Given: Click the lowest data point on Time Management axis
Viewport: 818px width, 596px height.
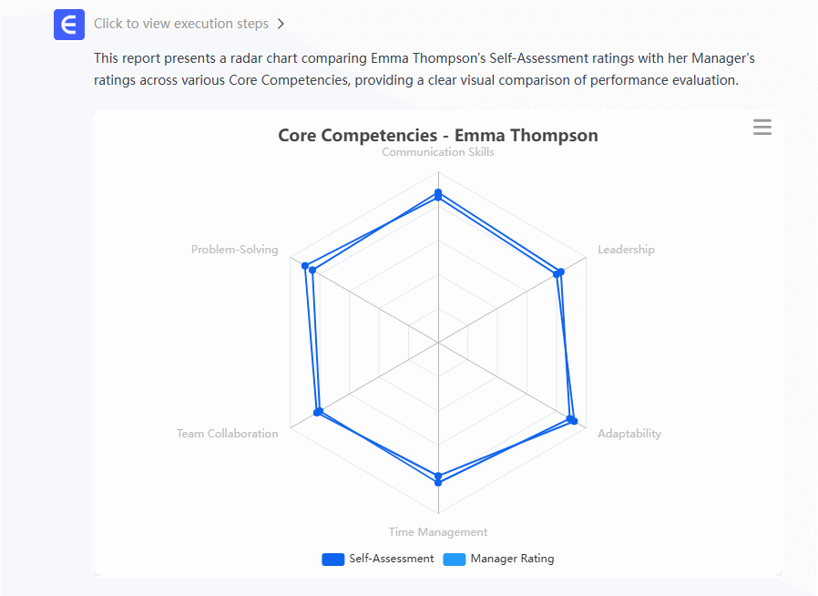Looking at the screenshot, I should coord(438,483).
